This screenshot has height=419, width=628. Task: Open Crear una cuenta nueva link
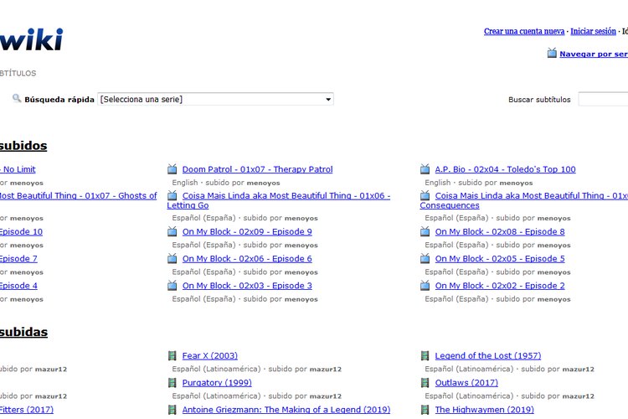coord(524,31)
